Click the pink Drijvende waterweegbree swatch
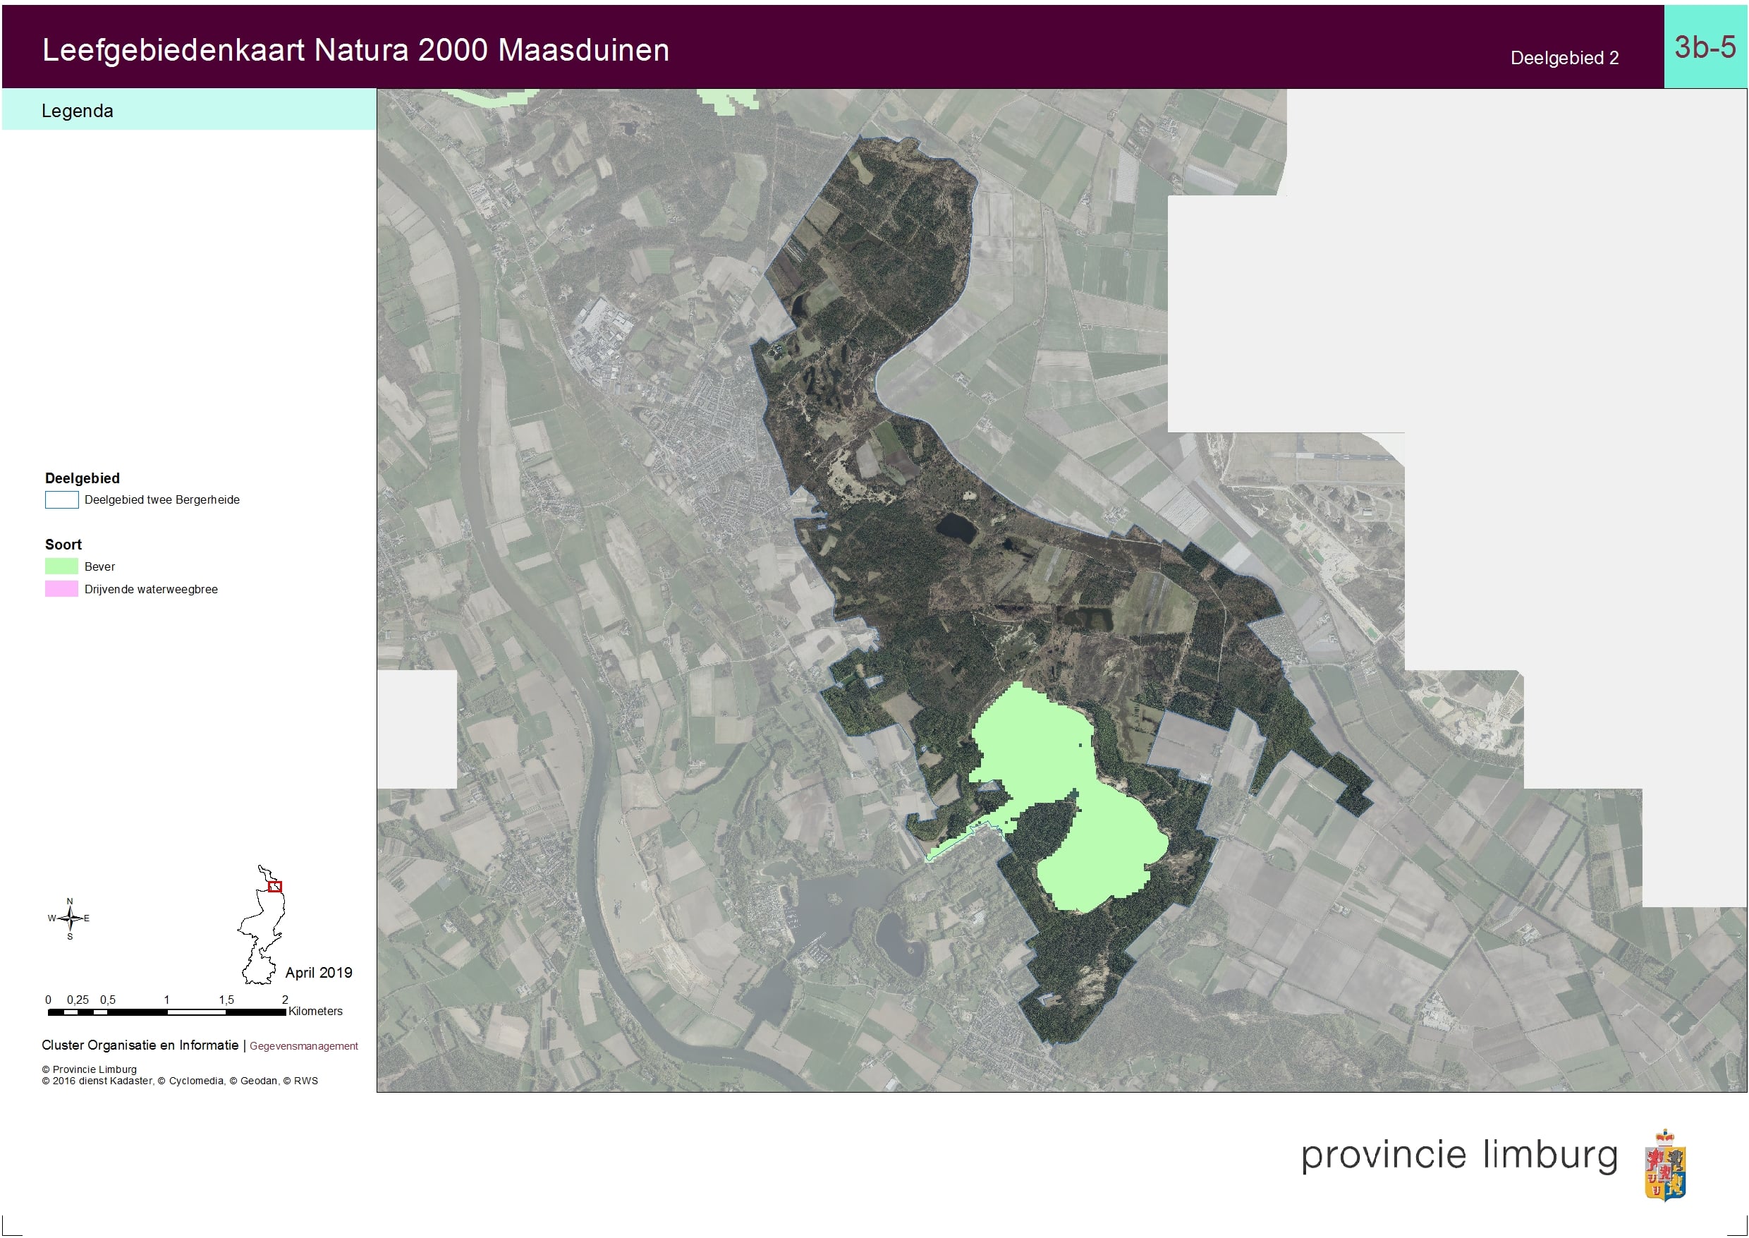This screenshot has height=1238, width=1749. point(61,589)
